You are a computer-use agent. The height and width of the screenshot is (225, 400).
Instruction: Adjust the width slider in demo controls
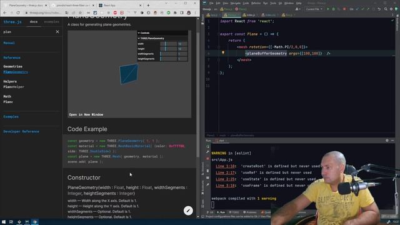coord(168,44)
